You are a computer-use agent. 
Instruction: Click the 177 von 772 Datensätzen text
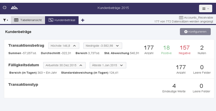click(184, 21)
